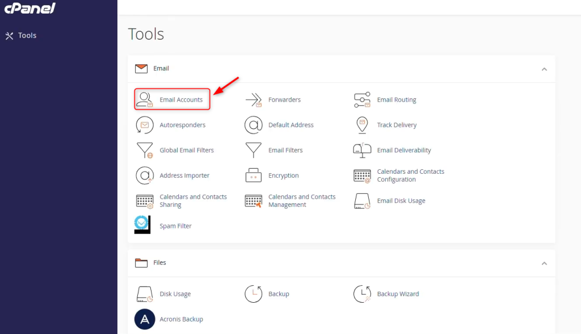Open the Global Email Filters funnel icon

(x=145, y=151)
